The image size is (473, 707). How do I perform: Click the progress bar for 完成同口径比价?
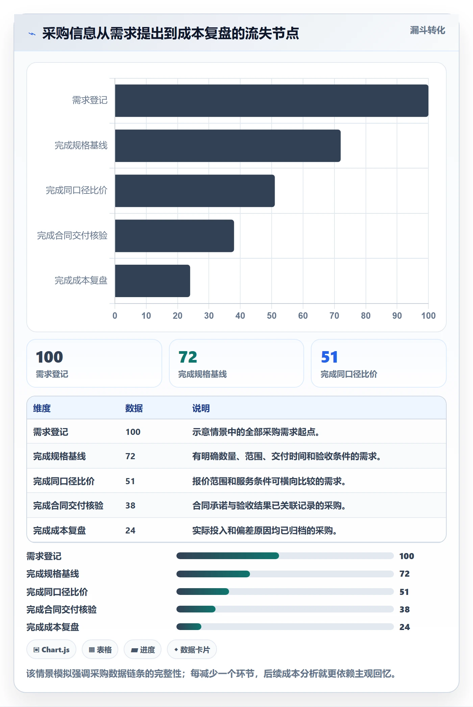tap(285, 592)
